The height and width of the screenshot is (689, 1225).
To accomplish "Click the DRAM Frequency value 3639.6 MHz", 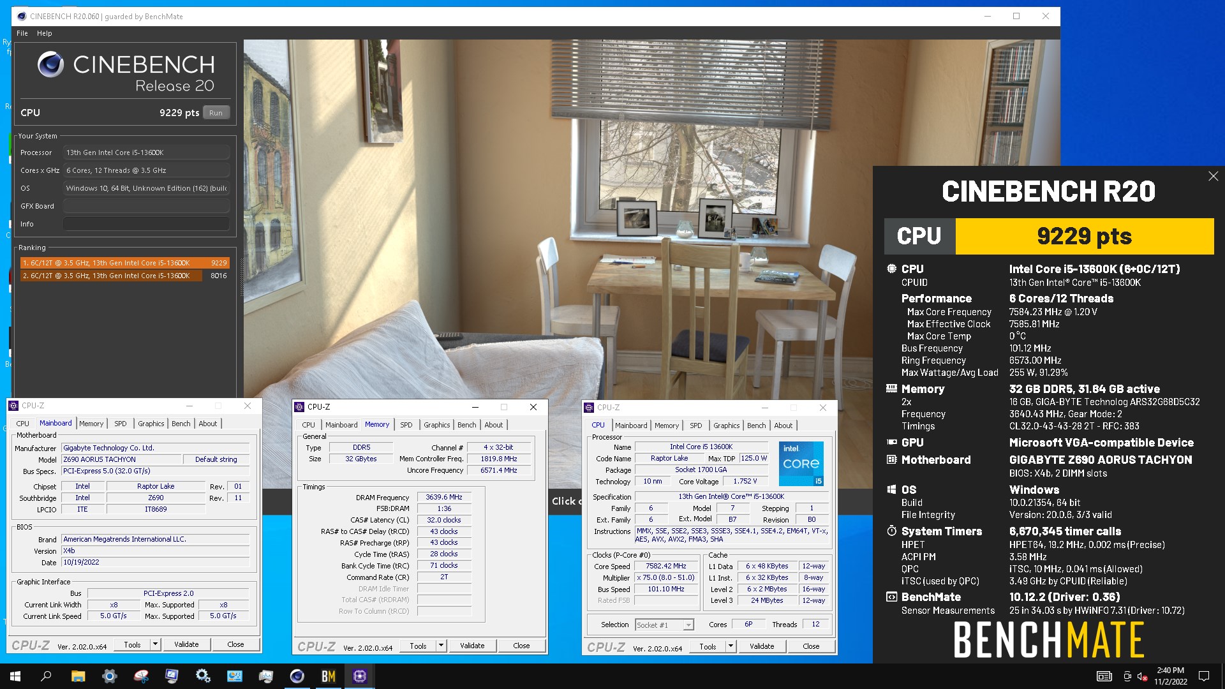I will (x=444, y=497).
